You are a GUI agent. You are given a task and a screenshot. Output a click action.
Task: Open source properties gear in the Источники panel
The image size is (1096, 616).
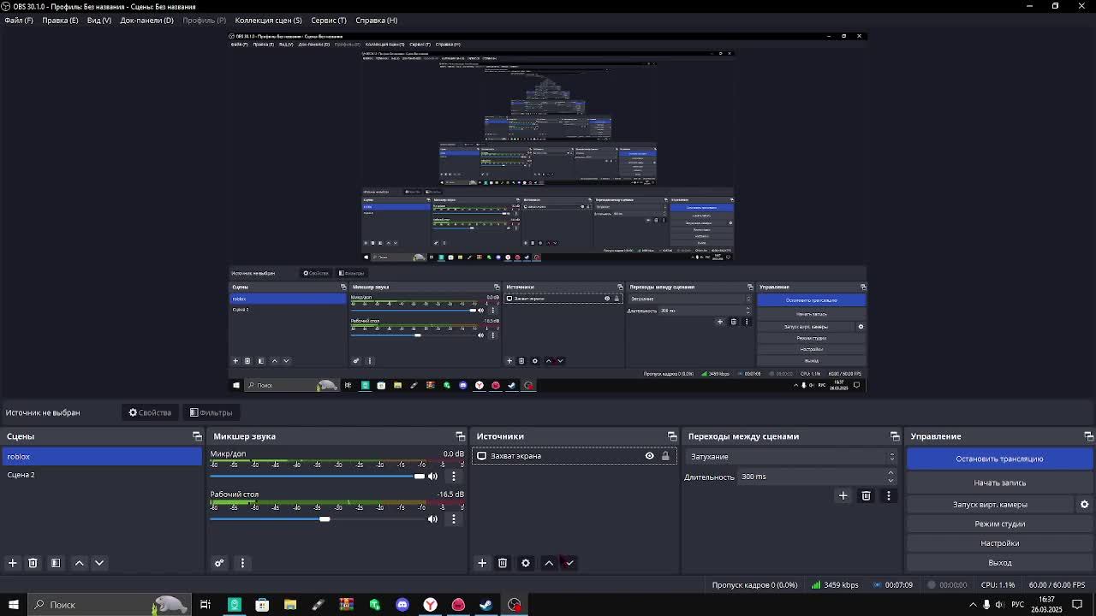tap(526, 563)
